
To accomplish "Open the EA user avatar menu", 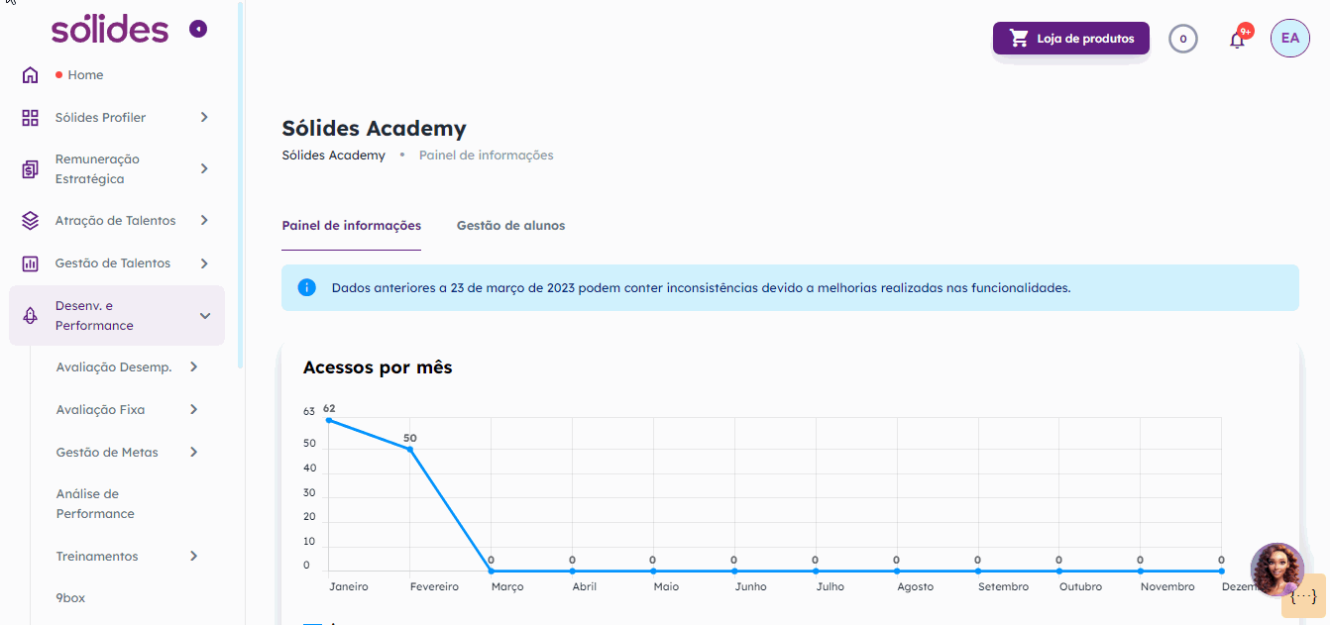I will [x=1290, y=38].
